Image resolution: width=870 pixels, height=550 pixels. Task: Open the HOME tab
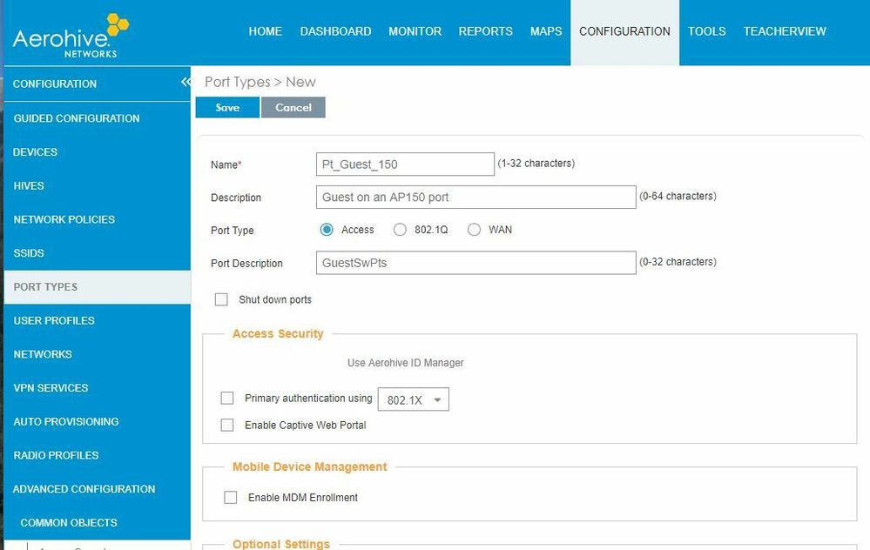[x=266, y=31]
